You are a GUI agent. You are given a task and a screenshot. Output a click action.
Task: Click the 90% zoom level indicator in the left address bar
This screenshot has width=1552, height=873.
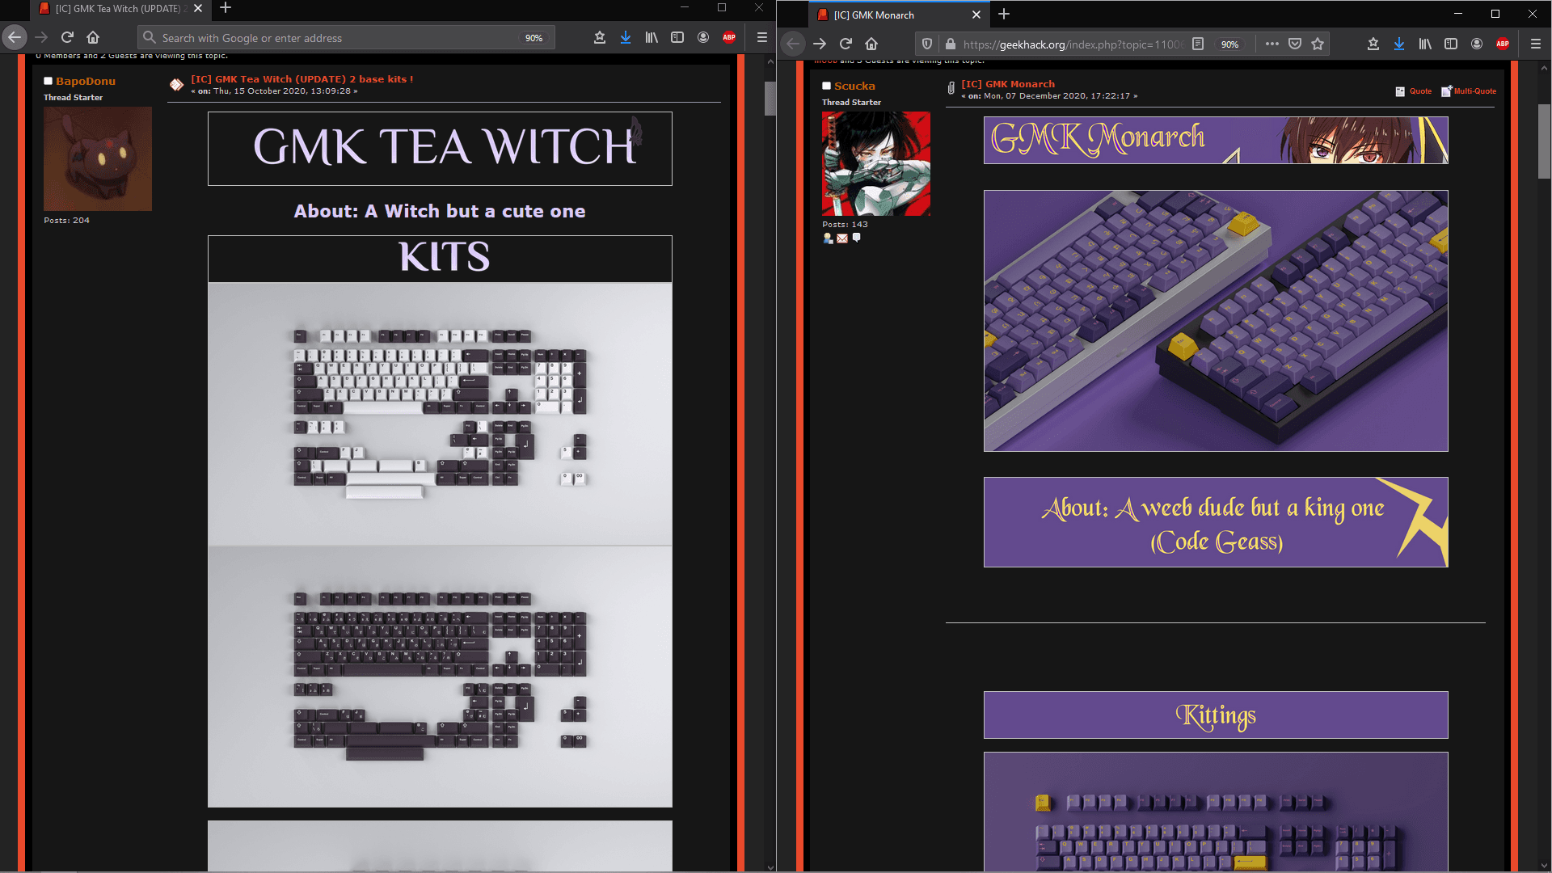(533, 38)
